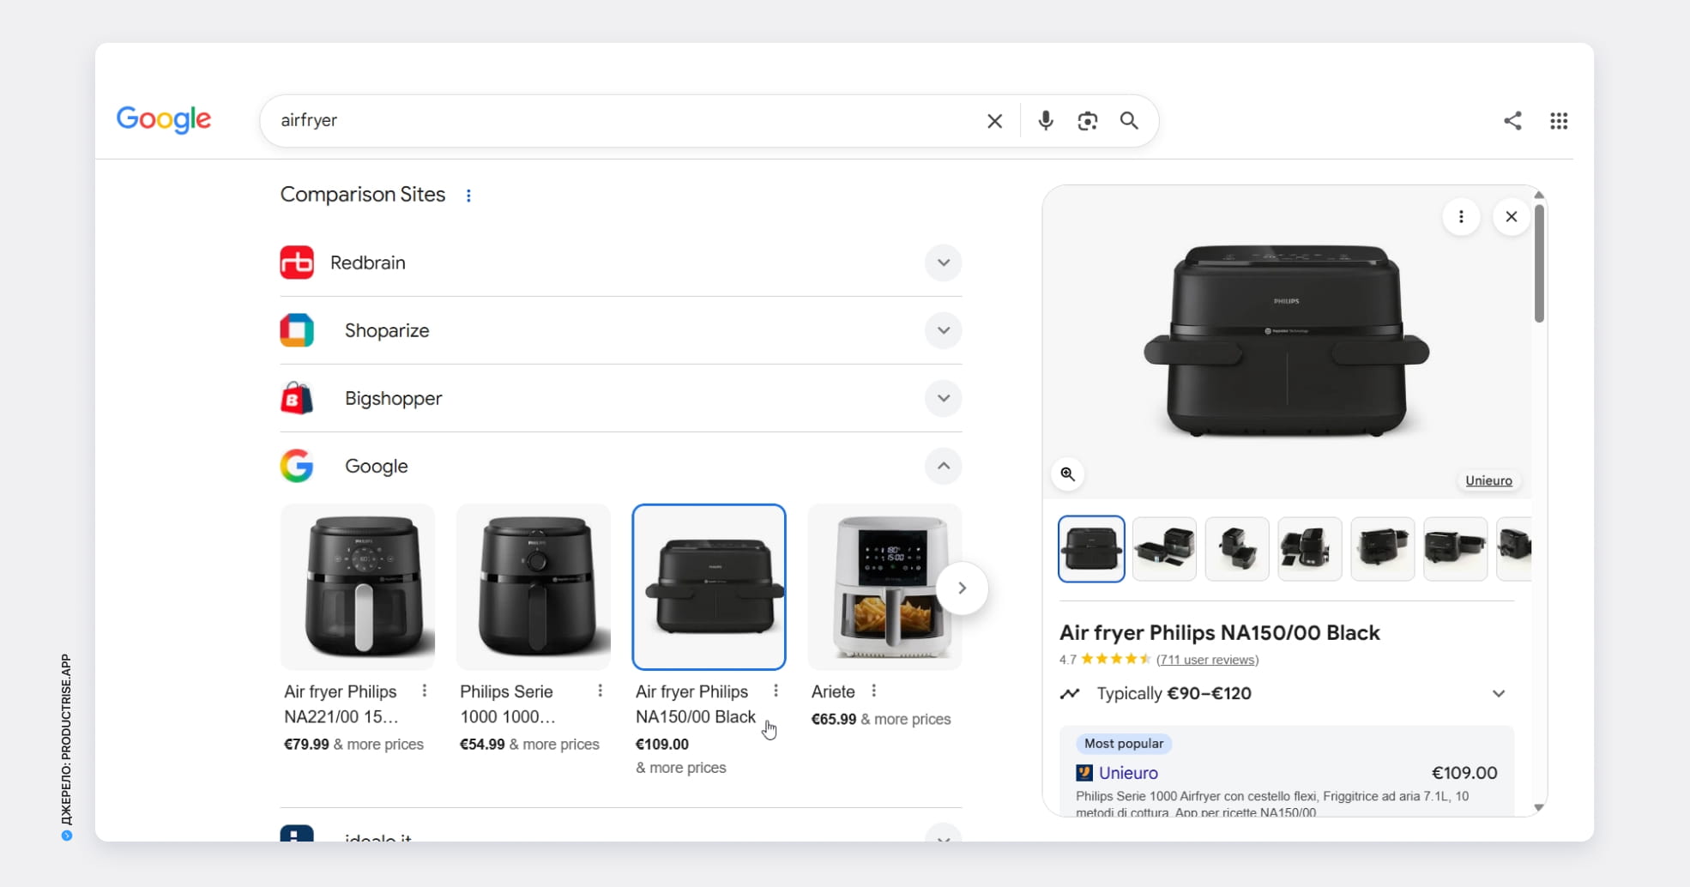Viewport: 1690px width, 887px height.
Task: Select the white Ariete air fryer image
Action: [x=885, y=587]
